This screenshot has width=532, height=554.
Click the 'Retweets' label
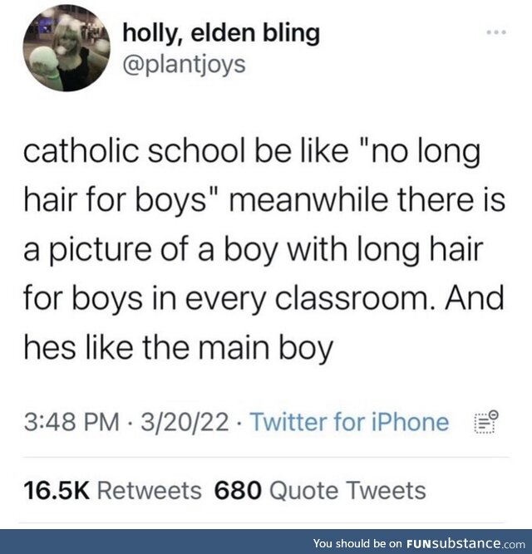coord(149,490)
